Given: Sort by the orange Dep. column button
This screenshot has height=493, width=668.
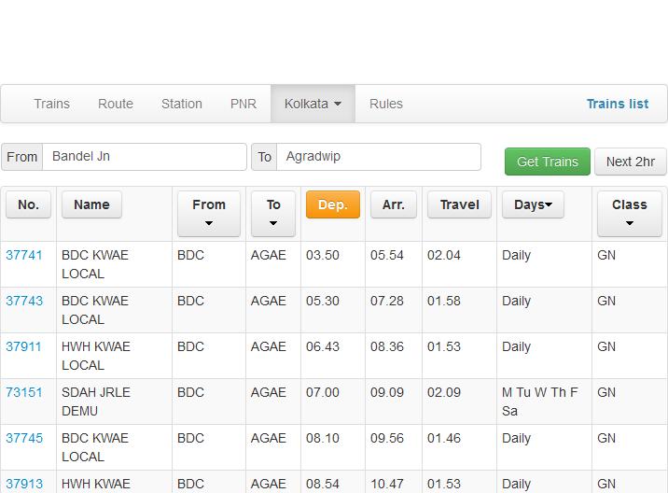Looking at the screenshot, I should (x=333, y=204).
